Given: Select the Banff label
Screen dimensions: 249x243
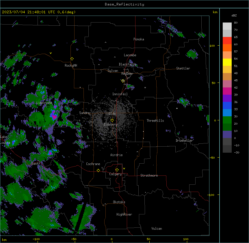Looking at the screenshot, I should coord(36,164).
